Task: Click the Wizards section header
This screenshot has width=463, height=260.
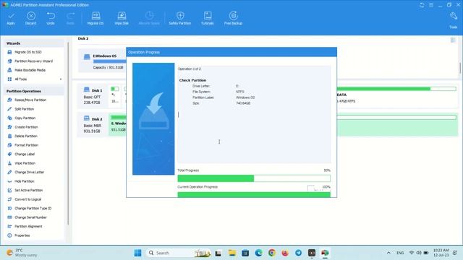Action: pyautogui.click(x=34, y=43)
